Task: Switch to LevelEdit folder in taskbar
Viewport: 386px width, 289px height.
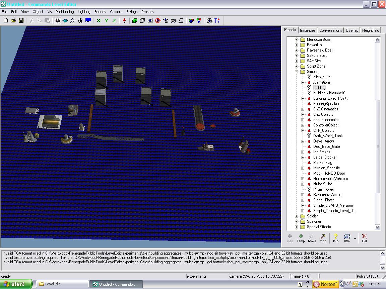Action: 61,284
